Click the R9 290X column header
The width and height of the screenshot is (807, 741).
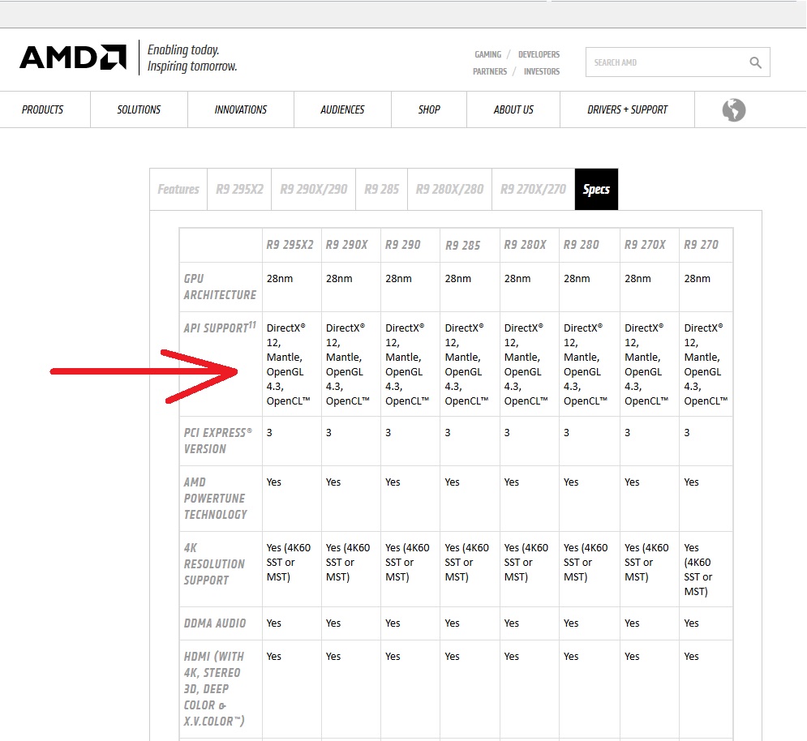(347, 245)
